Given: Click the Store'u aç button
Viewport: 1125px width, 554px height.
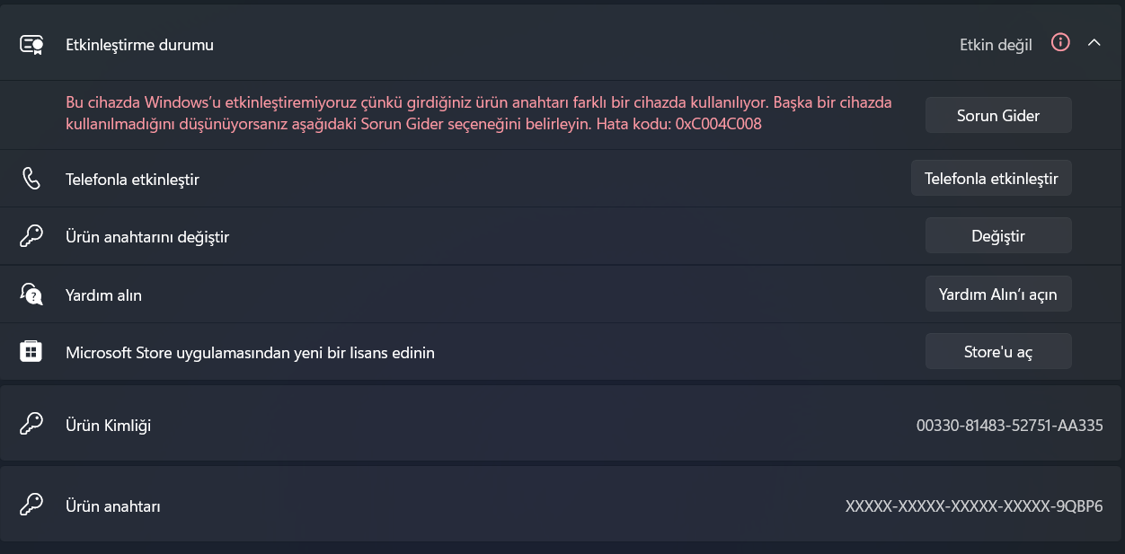Looking at the screenshot, I should point(998,351).
